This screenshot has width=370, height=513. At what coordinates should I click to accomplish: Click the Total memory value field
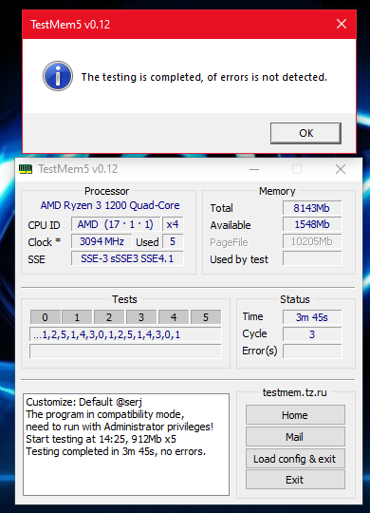click(x=312, y=208)
